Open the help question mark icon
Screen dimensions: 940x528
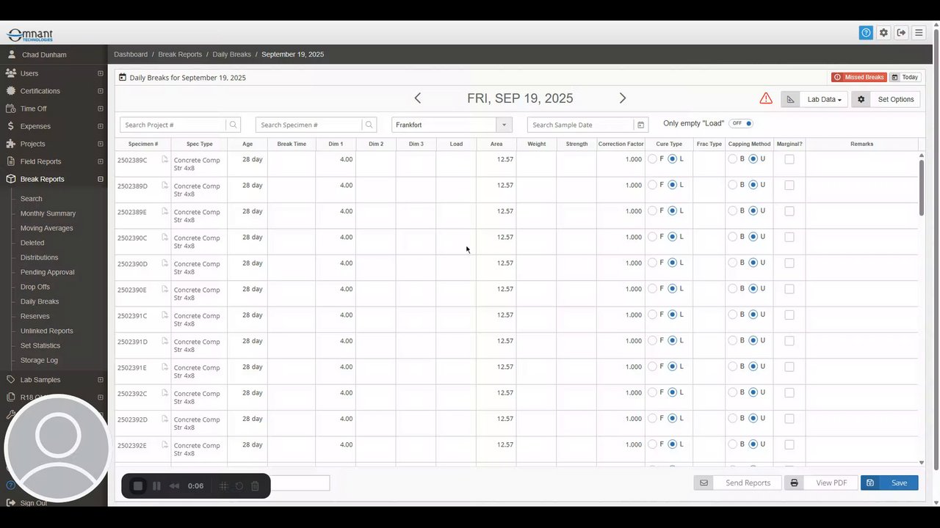pyautogui.click(x=866, y=33)
